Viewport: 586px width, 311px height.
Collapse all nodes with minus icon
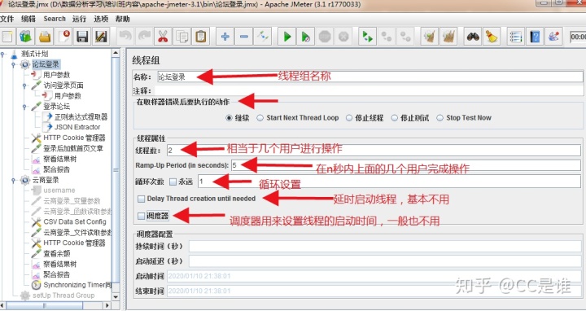[243, 37]
